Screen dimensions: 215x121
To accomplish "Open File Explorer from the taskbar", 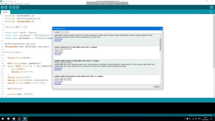I will (14, 119).
